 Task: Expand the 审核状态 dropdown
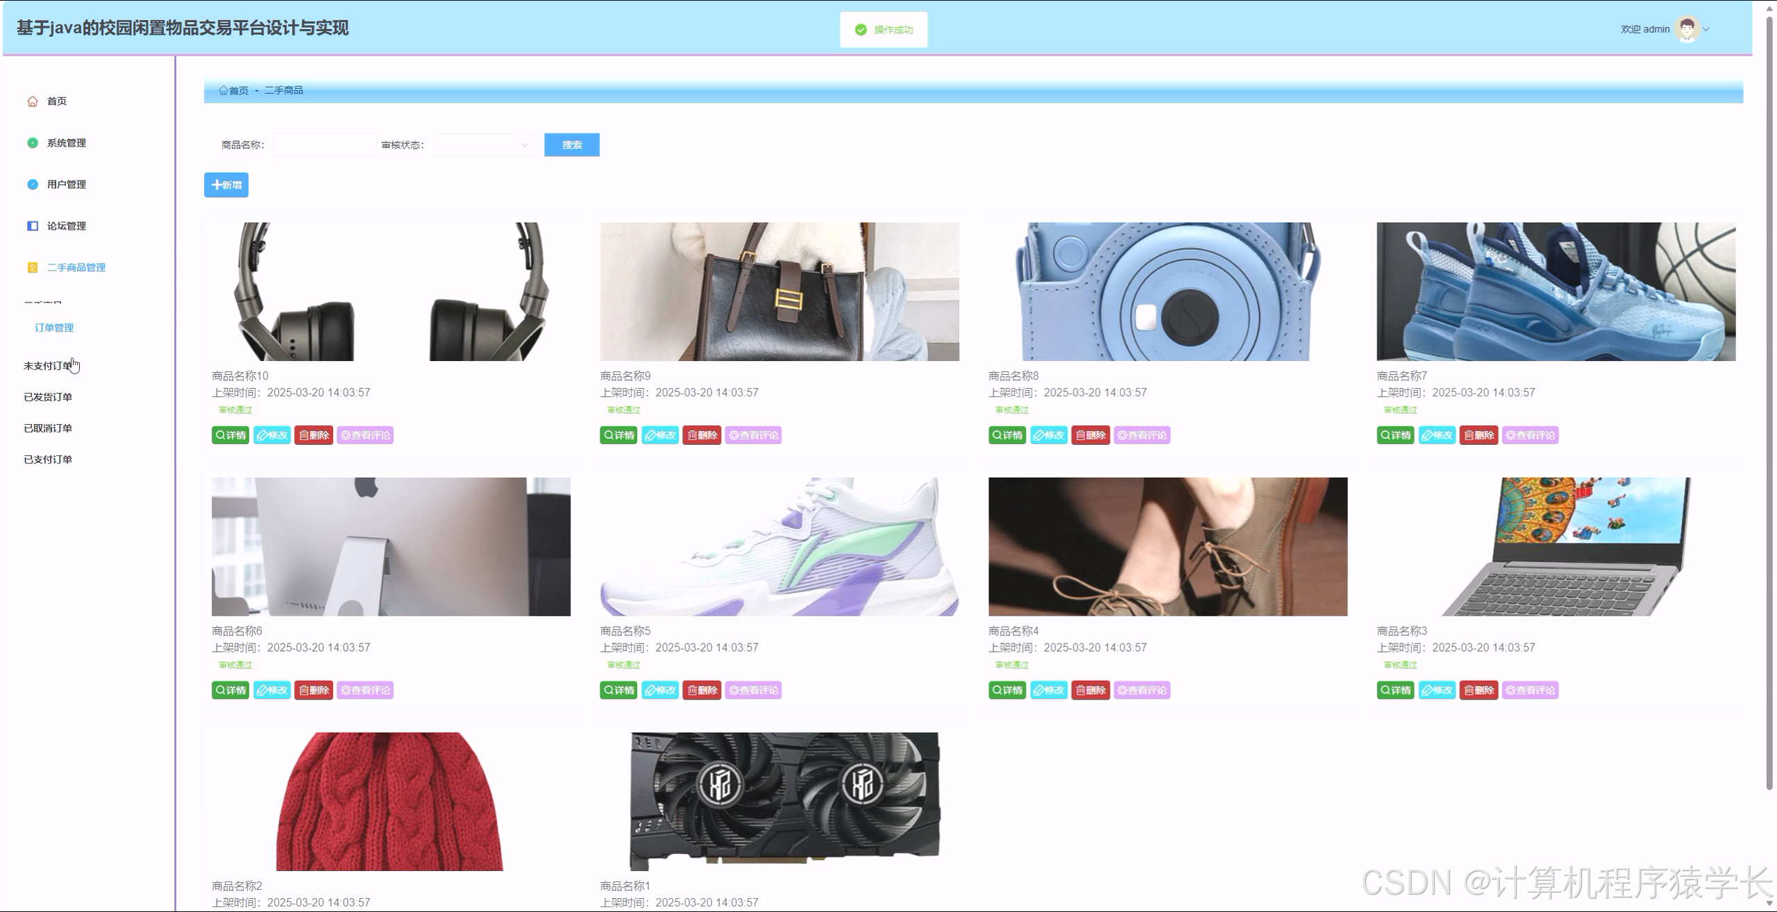click(485, 145)
